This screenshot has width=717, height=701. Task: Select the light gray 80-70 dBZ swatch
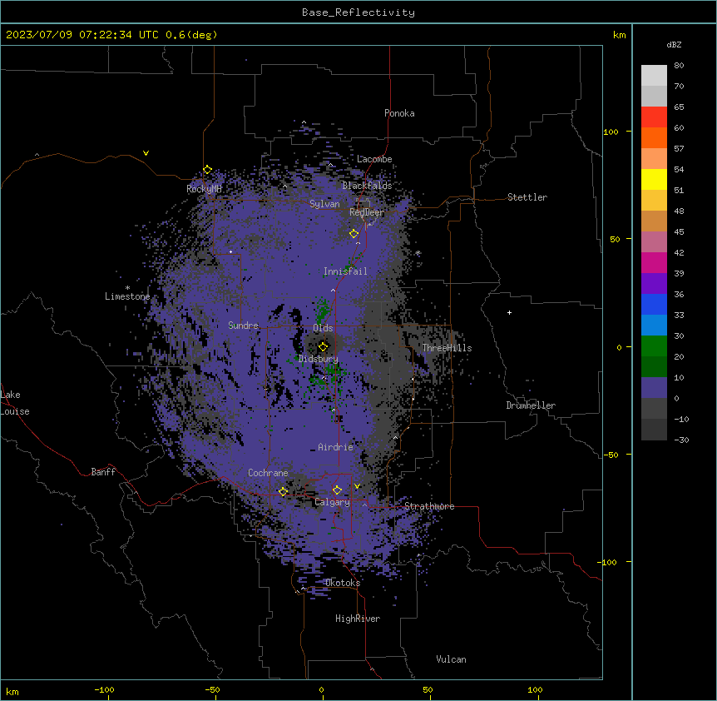(654, 76)
